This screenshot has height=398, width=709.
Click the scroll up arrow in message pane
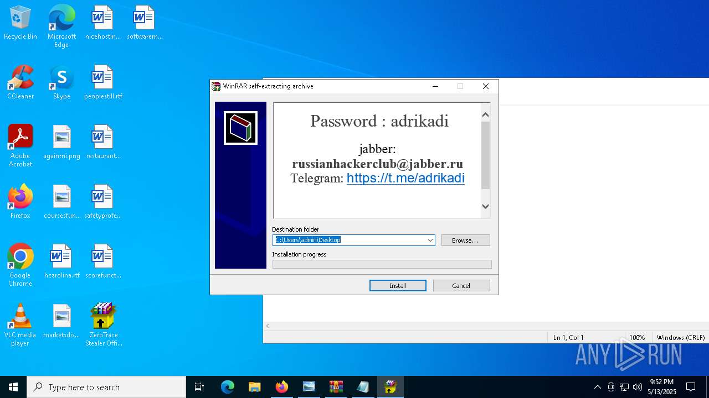point(485,114)
